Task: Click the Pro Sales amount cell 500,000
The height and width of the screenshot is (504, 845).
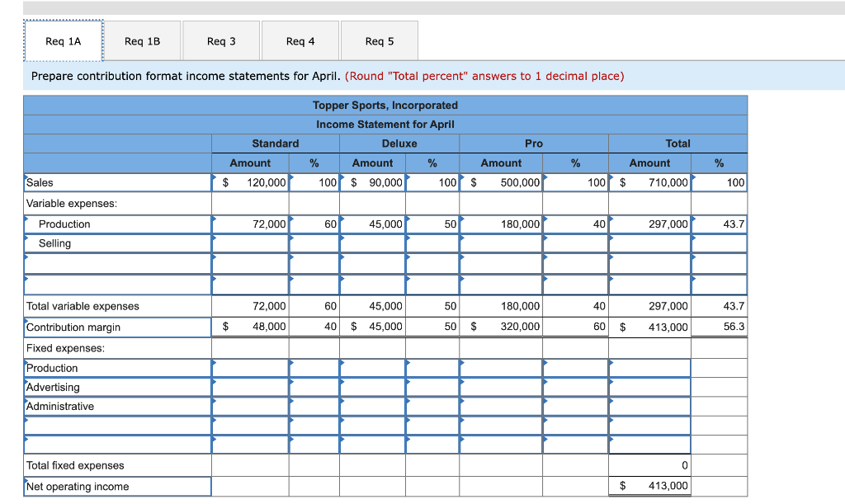Action: pos(501,182)
